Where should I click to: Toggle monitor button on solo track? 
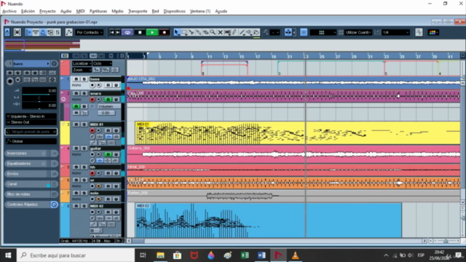99,199
